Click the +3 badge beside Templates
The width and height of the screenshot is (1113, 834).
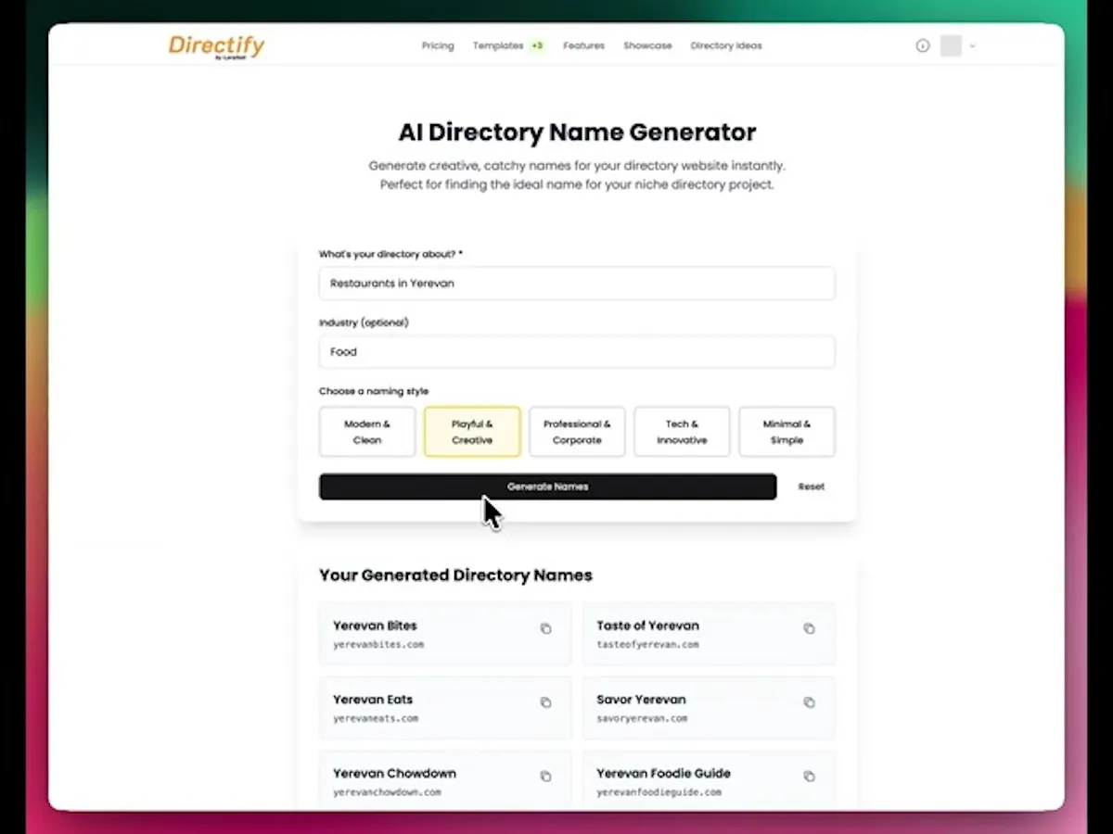(x=537, y=45)
